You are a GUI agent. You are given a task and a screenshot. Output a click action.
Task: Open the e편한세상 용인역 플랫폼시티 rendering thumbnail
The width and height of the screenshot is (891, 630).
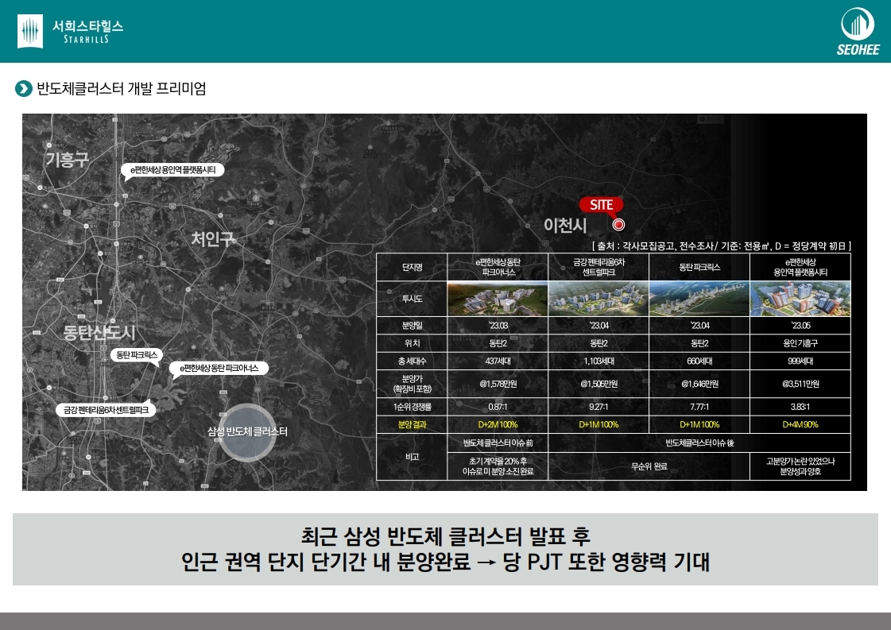(800, 299)
